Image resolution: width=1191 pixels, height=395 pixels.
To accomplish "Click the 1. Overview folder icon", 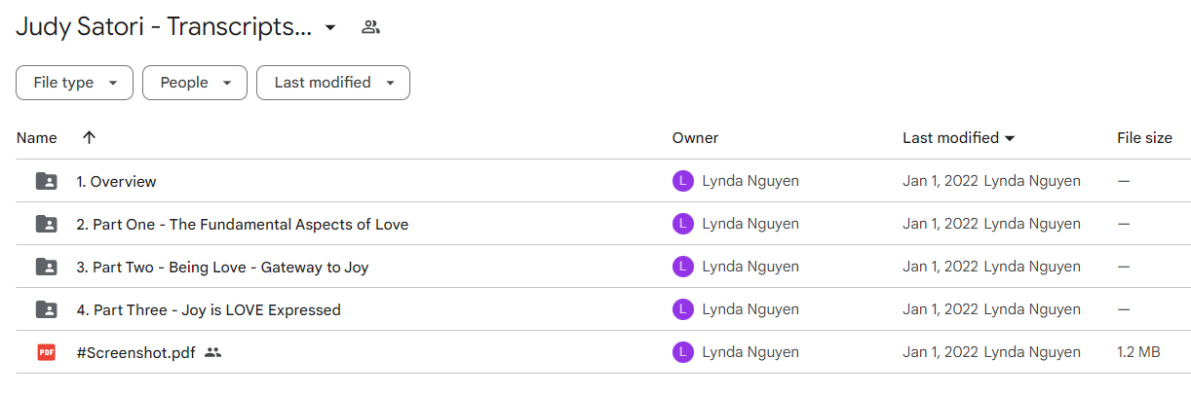I will [46, 181].
